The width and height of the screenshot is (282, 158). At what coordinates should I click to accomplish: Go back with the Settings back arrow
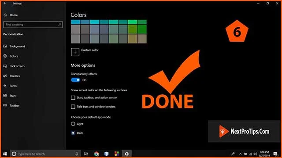(x=5, y=3)
